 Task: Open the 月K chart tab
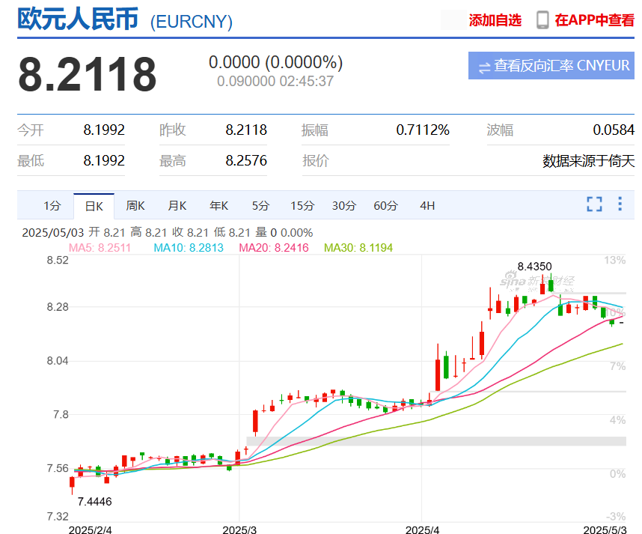(x=177, y=206)
